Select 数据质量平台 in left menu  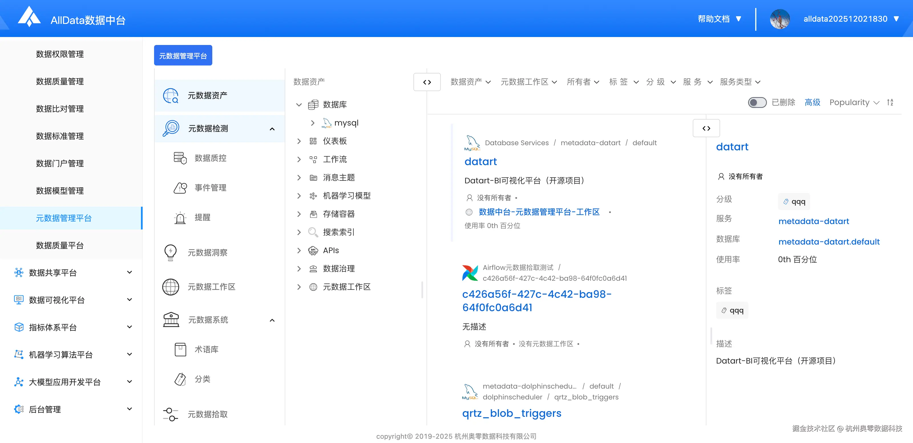pos(60,245)
